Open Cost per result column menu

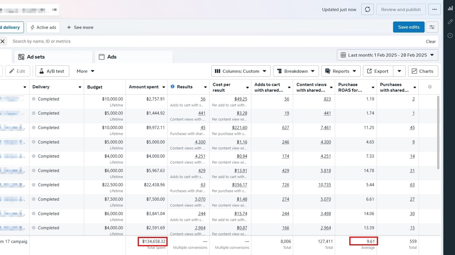(x=247, y=88)
